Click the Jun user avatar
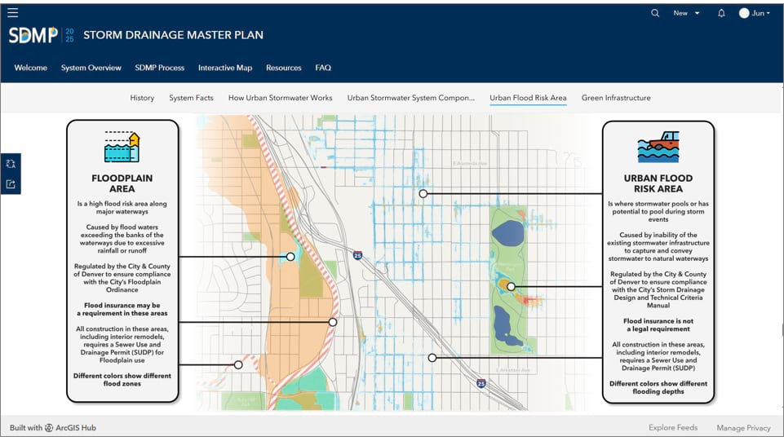Screen dimensions: 784x441 coord(744,13)
